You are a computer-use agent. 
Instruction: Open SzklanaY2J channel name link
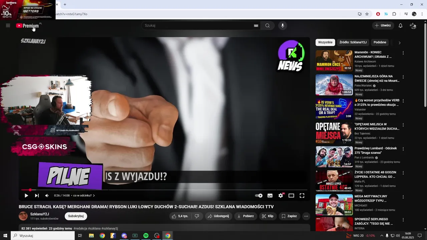click(39, 214)
